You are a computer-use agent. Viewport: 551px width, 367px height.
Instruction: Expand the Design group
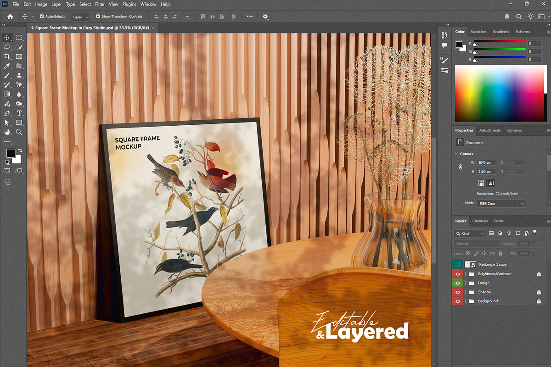(466, 283)
